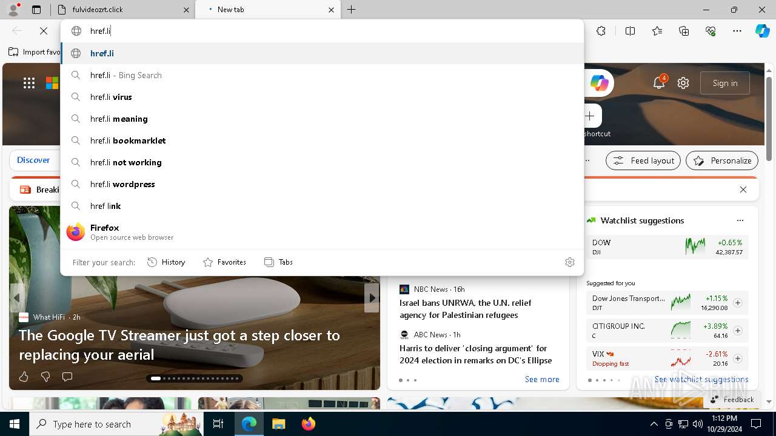The height and width of the screenshot is (436, 776).
Task: Select the Firefox open source browser suggestion
Action: click(x=322, y=232)
